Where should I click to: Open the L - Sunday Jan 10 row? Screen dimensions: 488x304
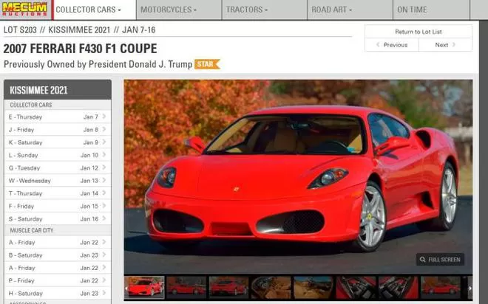pos(58,155)
